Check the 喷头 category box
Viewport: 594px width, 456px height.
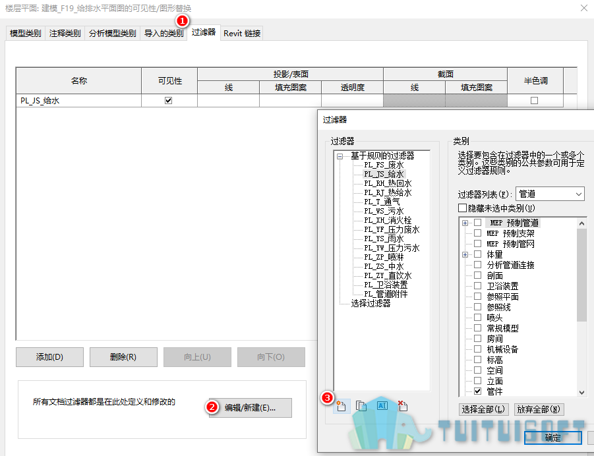click(478, 318)
